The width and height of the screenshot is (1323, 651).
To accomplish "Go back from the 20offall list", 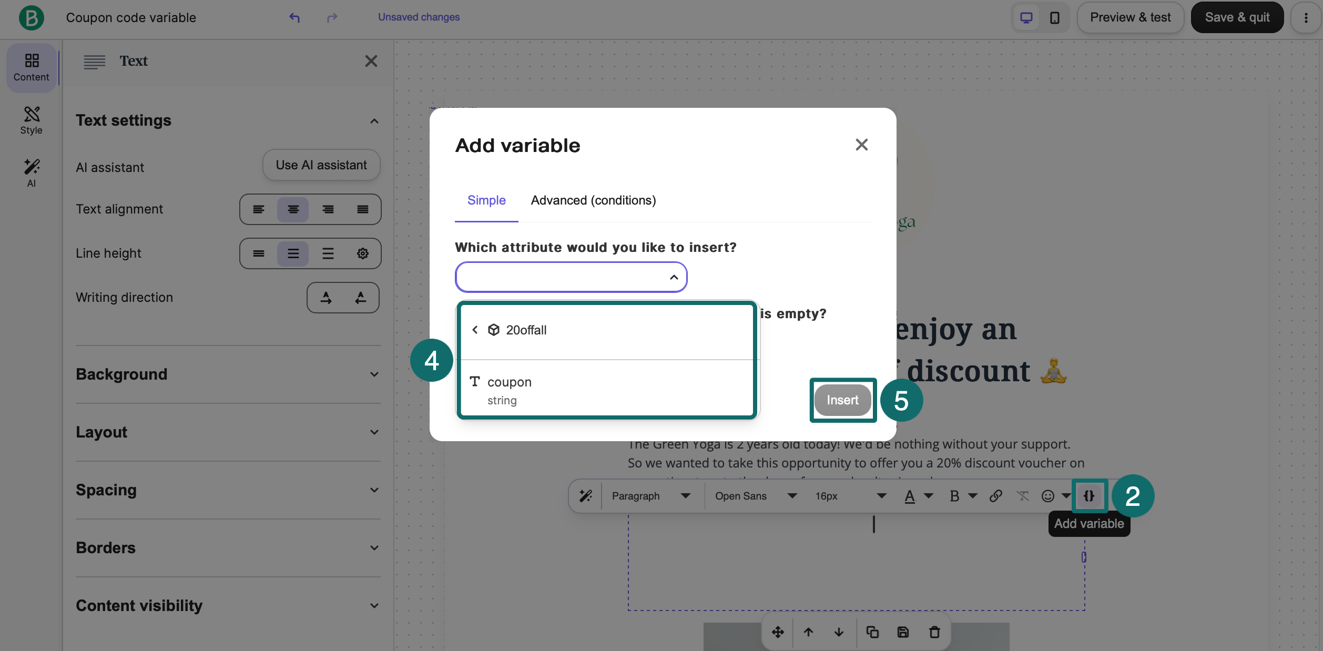I will tap(475, 330).
